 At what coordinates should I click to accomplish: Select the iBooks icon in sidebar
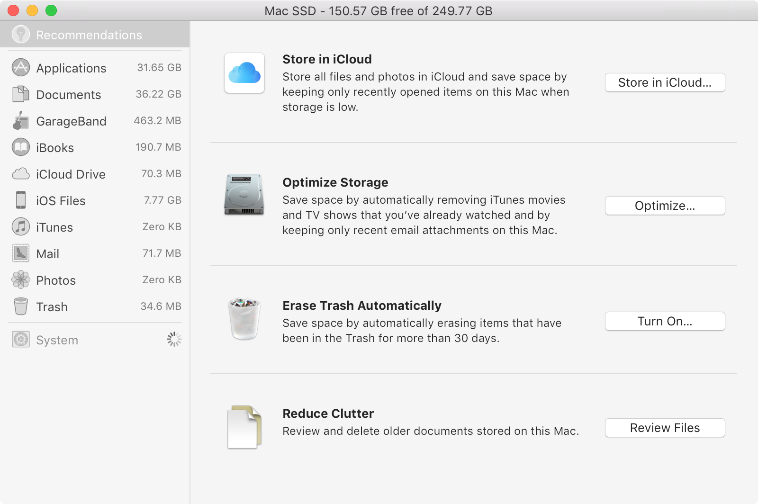[x=19, y=147]
